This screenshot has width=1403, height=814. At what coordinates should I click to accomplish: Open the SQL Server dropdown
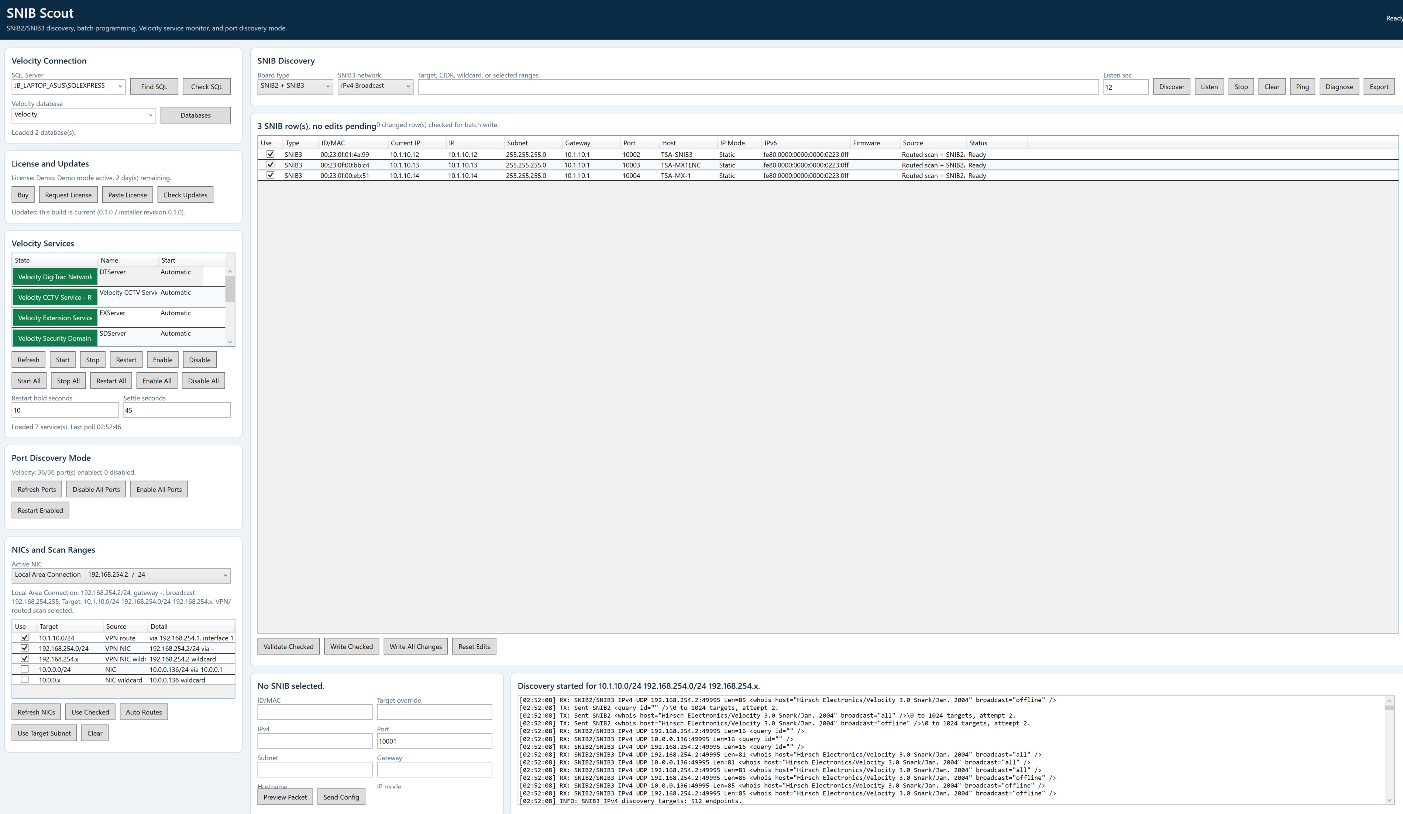pos(69,86)
